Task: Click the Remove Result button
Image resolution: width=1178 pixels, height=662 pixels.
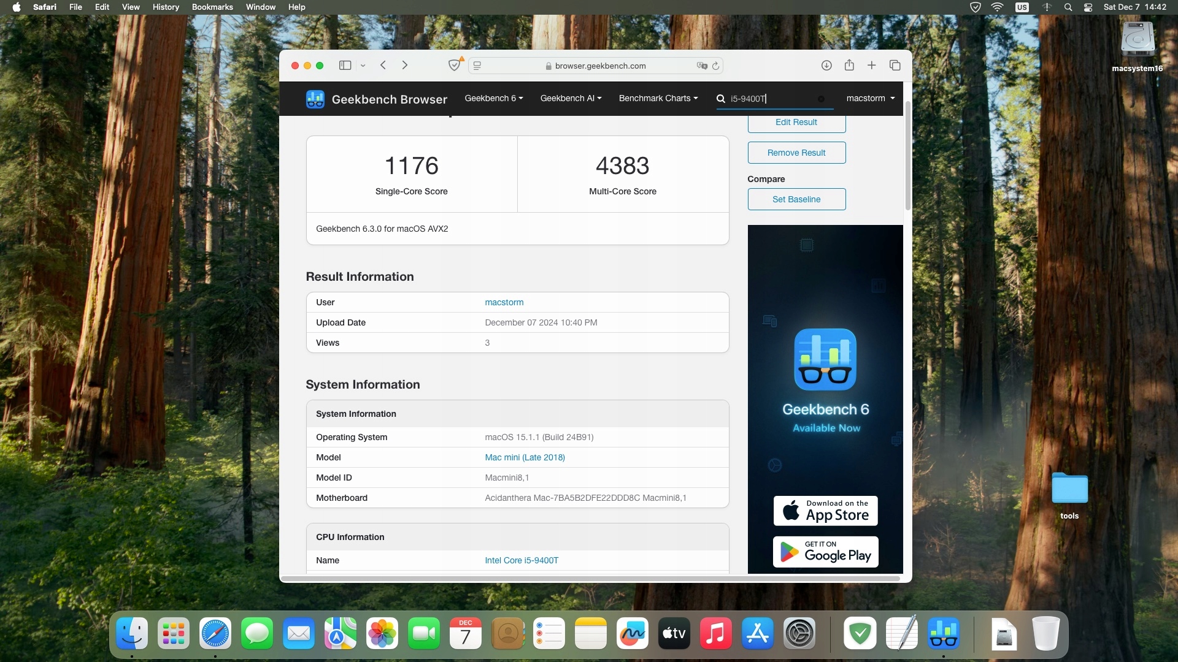Action: pyautogui.click(x=796, y=153)
